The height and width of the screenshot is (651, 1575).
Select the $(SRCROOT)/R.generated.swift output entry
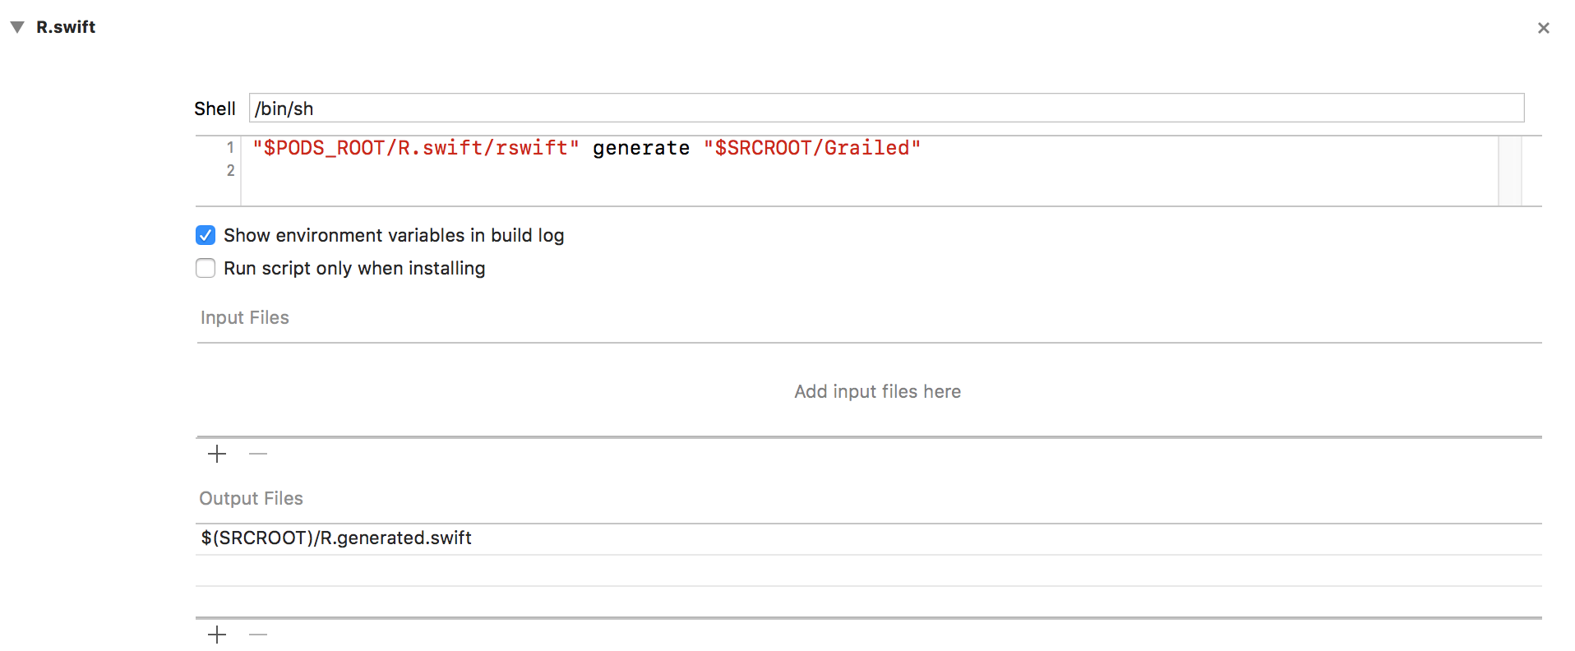868,538
